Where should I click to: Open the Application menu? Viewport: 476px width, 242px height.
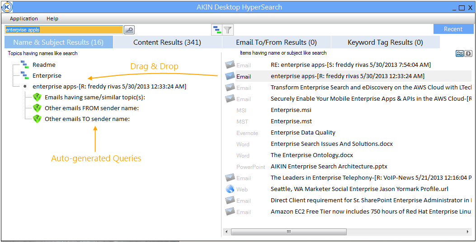click(24, 19)
